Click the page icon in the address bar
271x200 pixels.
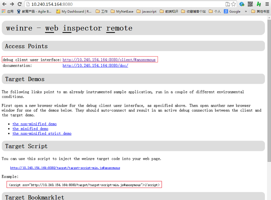point(28,4)
